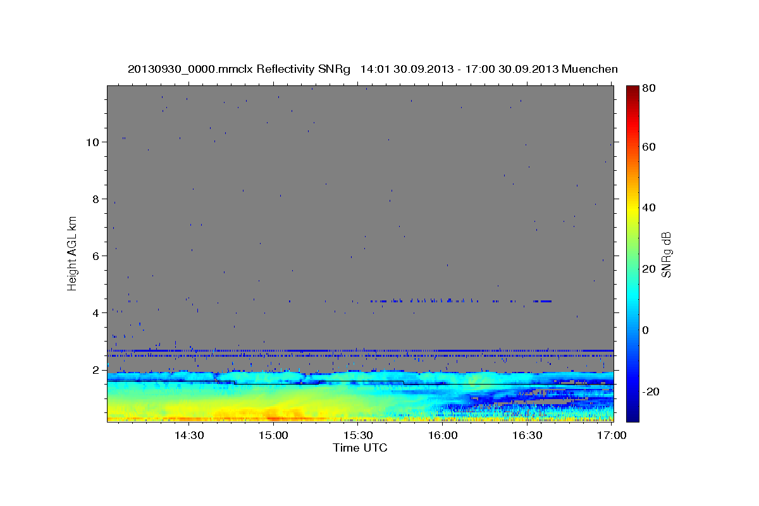Viewport: 759px width, 506px height.
Task: Click the 'SNRg dB' colorbar label
Action: click(x=666, y=254)
